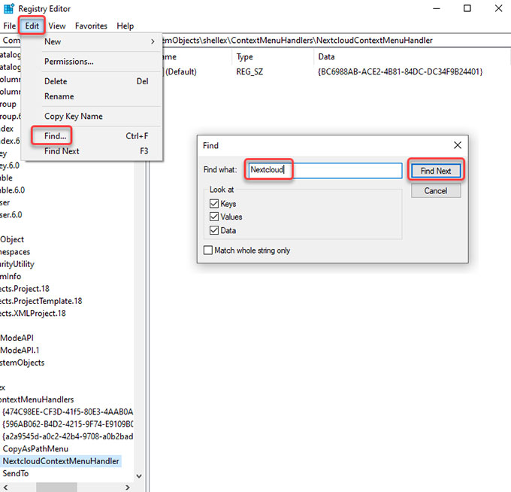
Task: Select NextcloudContextMenuHandler tree key
Action: click(x=61, y=461)
